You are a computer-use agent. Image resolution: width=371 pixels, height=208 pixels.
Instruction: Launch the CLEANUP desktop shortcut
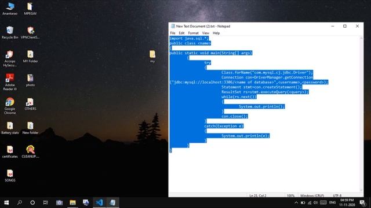pos(30,151)
